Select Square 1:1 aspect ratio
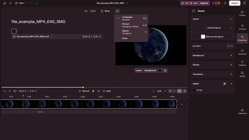Image resolution: width=249 pixels, height=140 pixels. (131, 32)
